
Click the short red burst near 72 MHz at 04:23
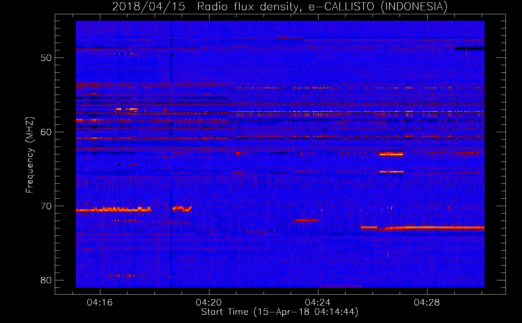(x=306, y=220)
